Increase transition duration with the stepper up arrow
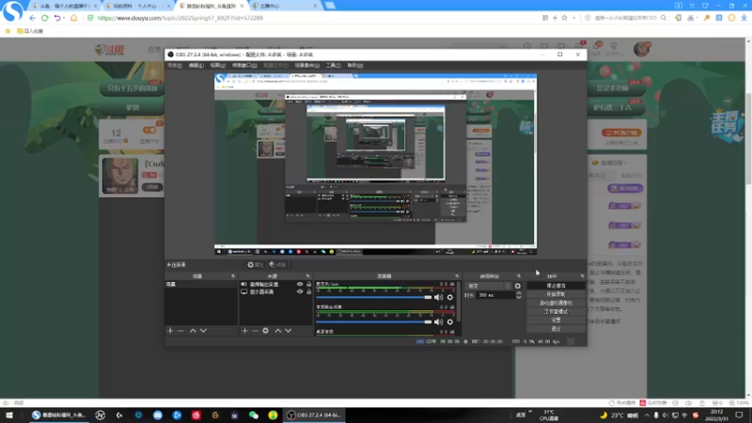Viewport: 752px width, 423px height. point(519,293)
